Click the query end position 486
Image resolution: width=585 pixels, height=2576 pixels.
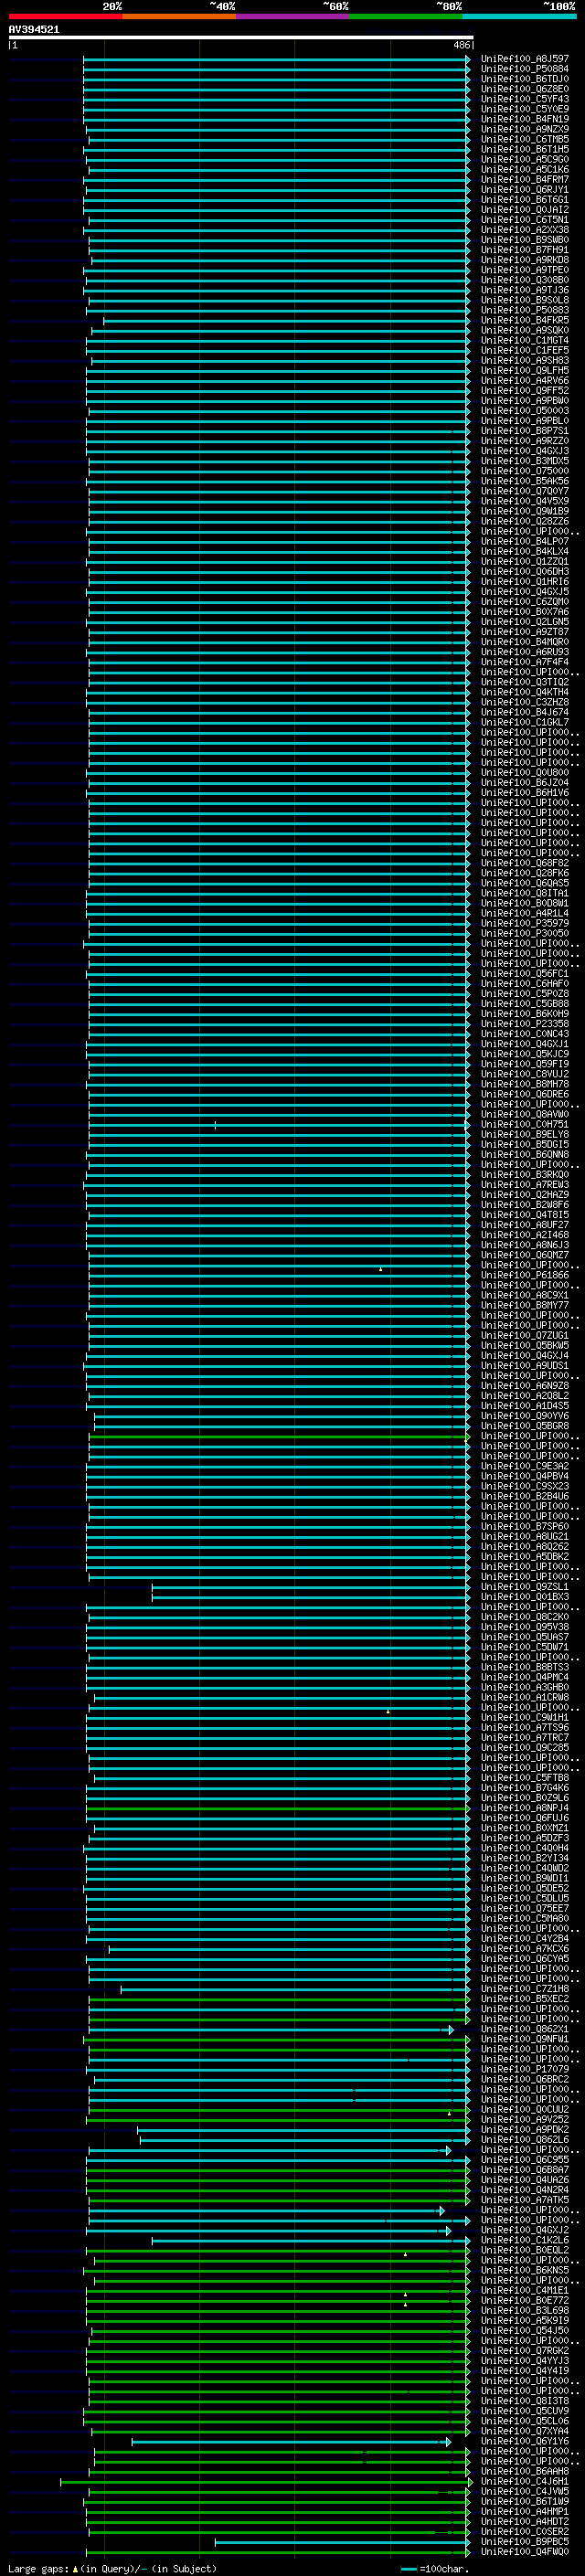click(x=462, y=45)
